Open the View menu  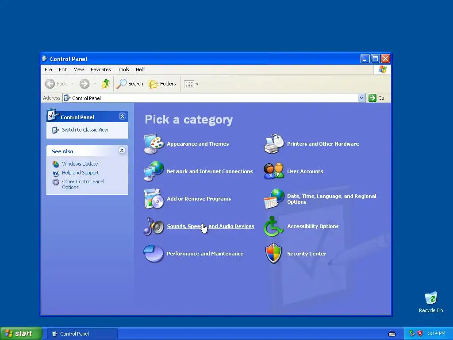[x=79, y=70]
